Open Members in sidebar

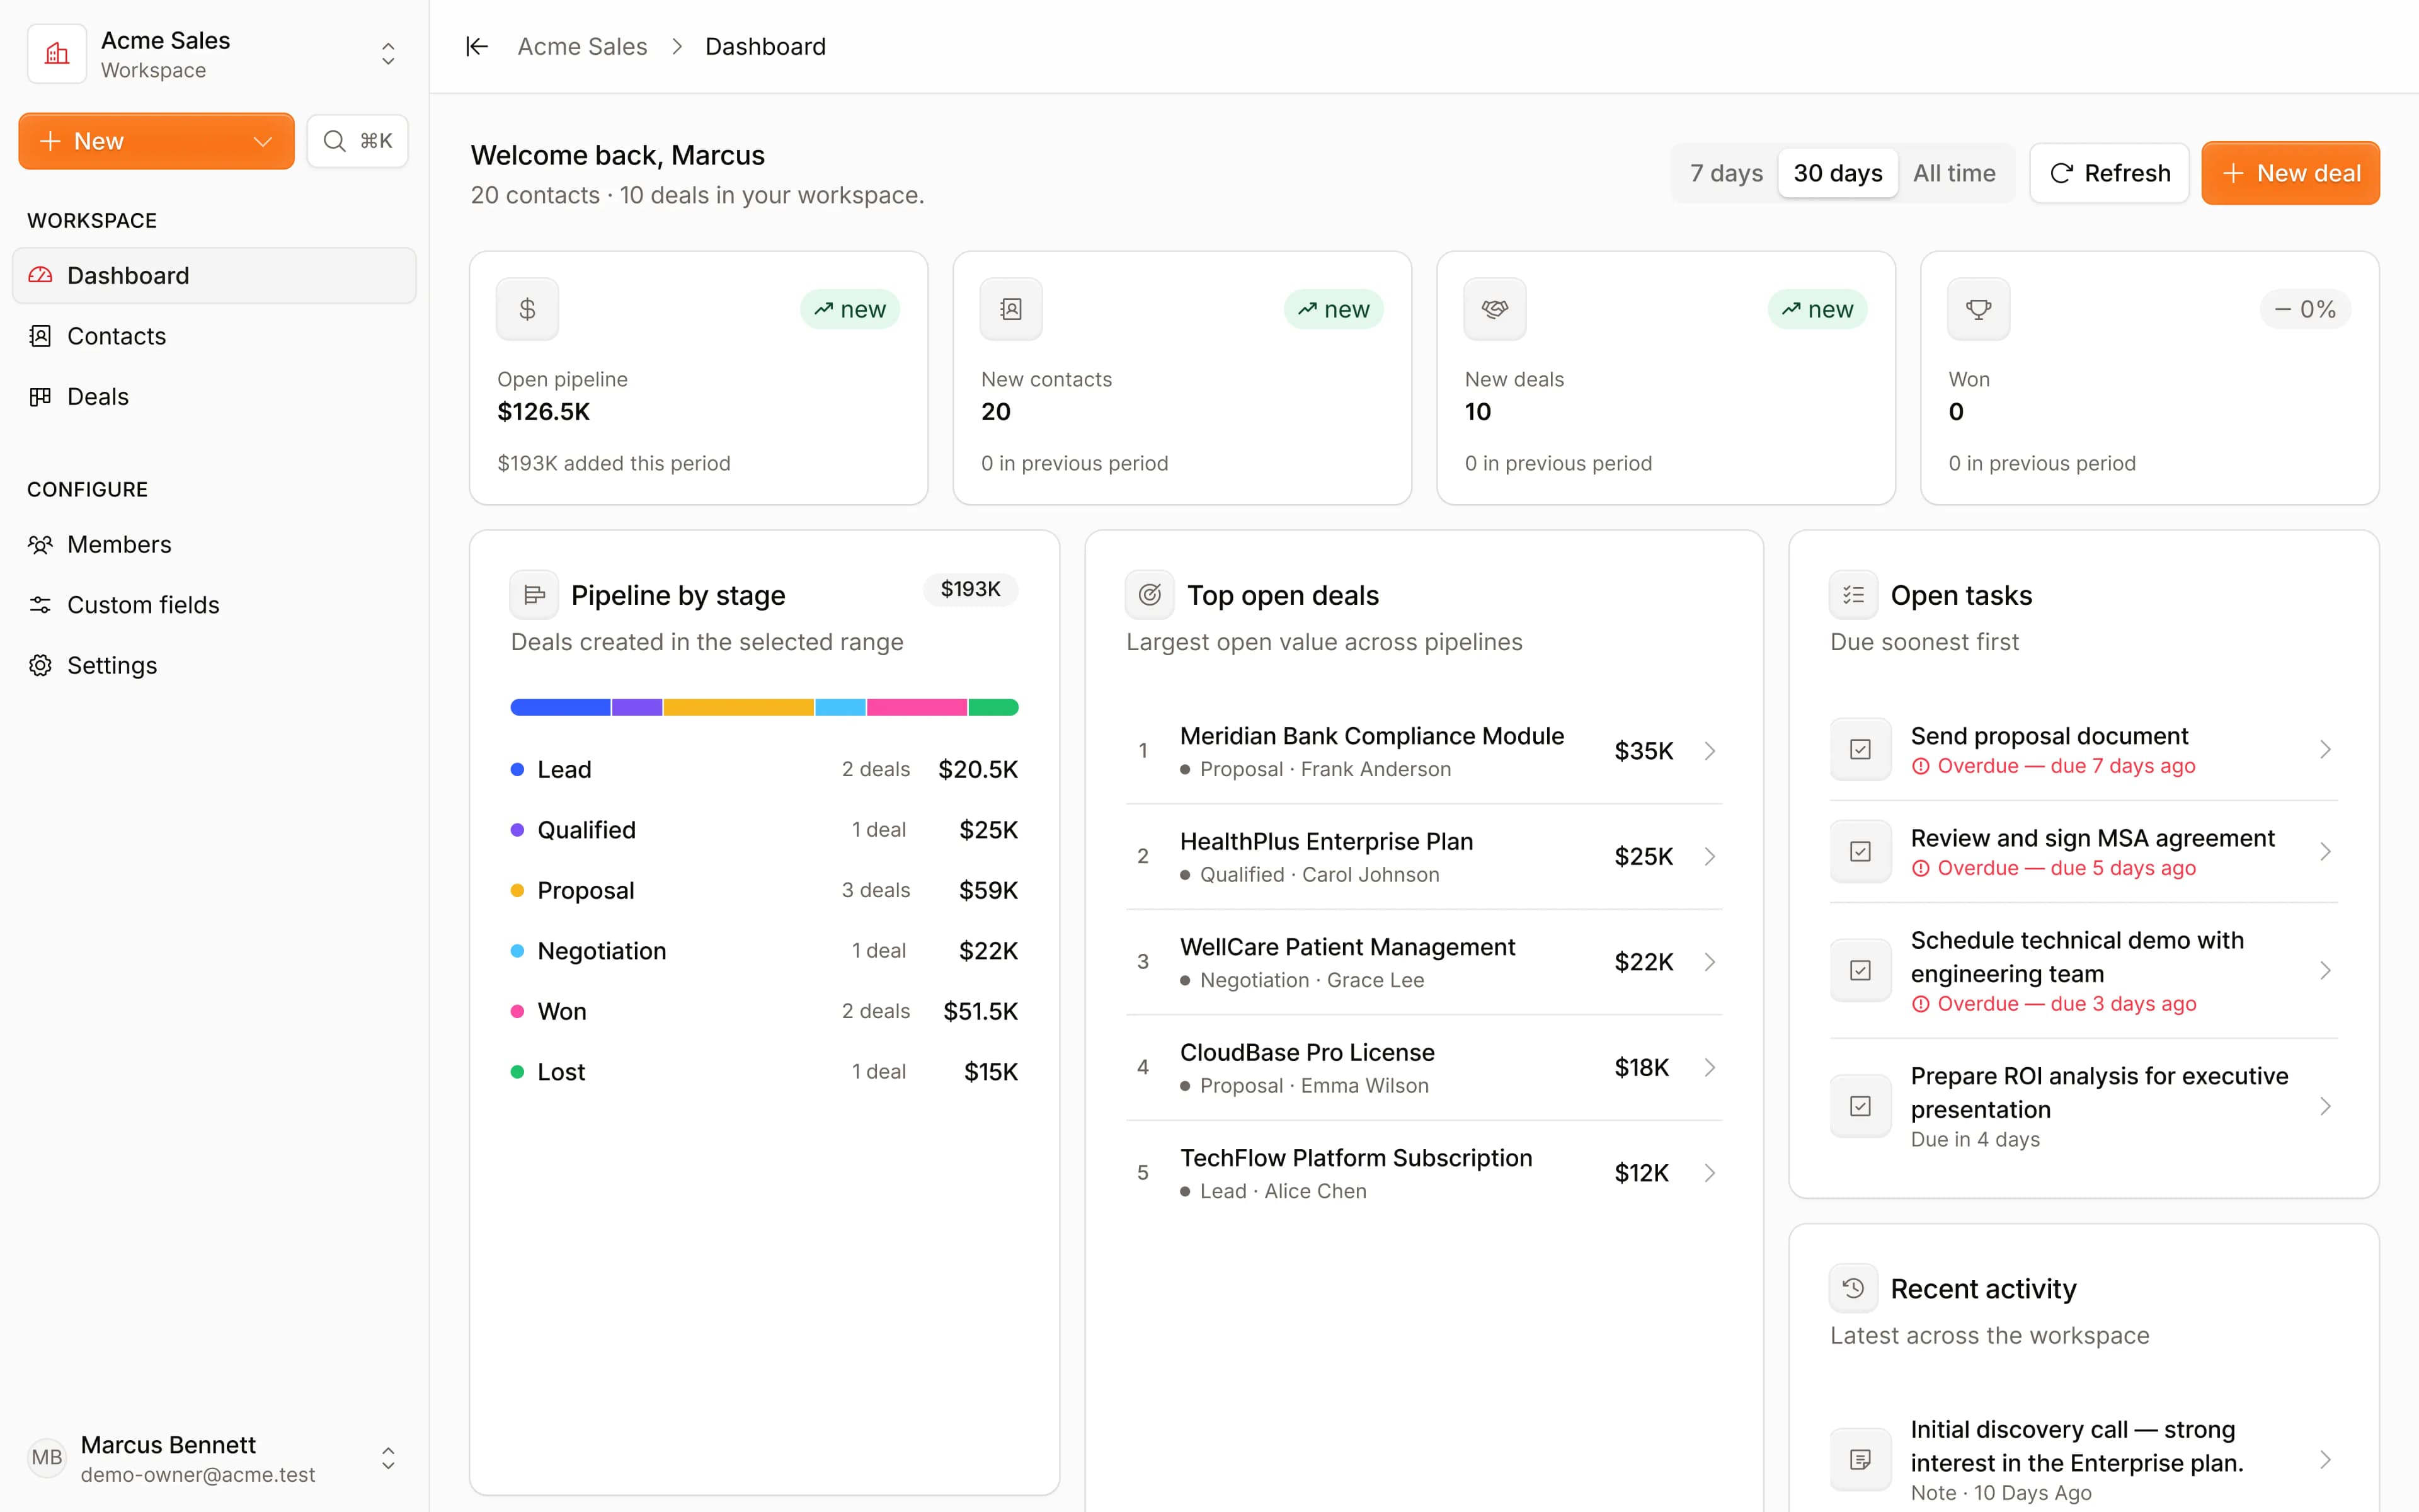coord(214,544)
